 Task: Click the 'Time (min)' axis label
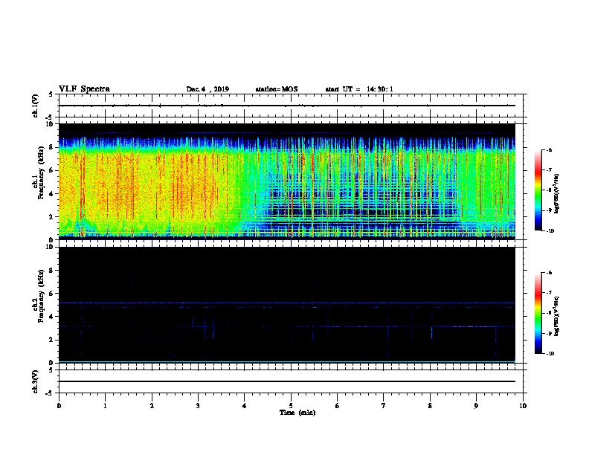[x=297, y=413]
